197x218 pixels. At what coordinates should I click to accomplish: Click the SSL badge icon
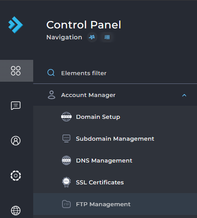tap(66, 182)
